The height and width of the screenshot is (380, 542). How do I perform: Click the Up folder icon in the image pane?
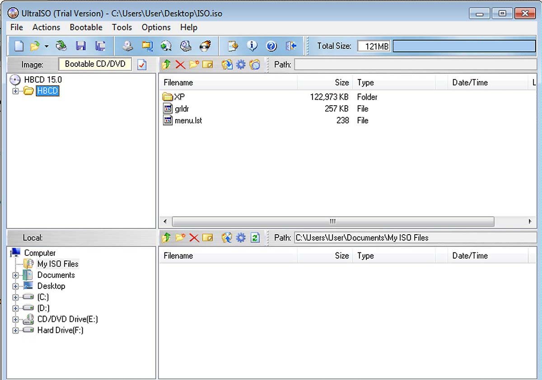coord(166,65)
